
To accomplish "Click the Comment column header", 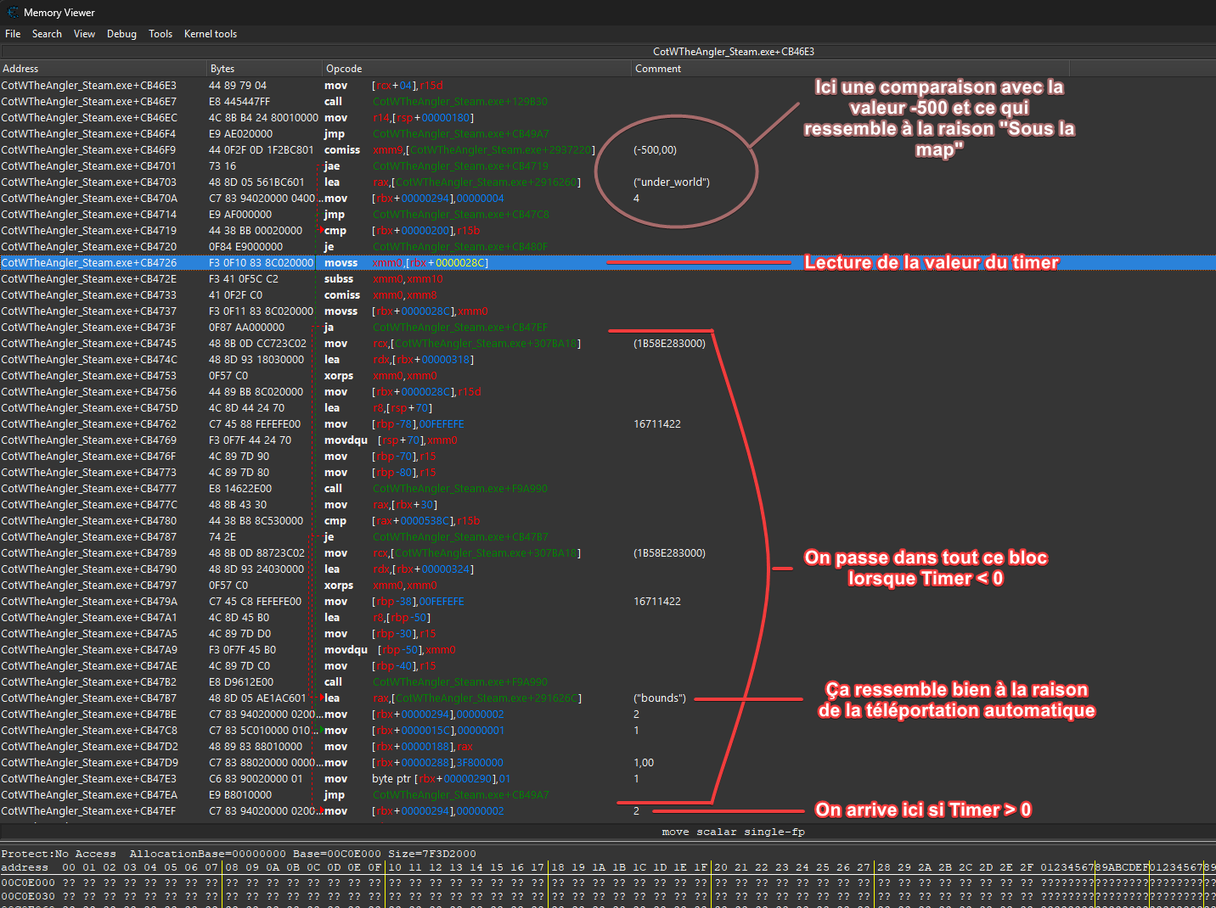I will tap(850, 69).
